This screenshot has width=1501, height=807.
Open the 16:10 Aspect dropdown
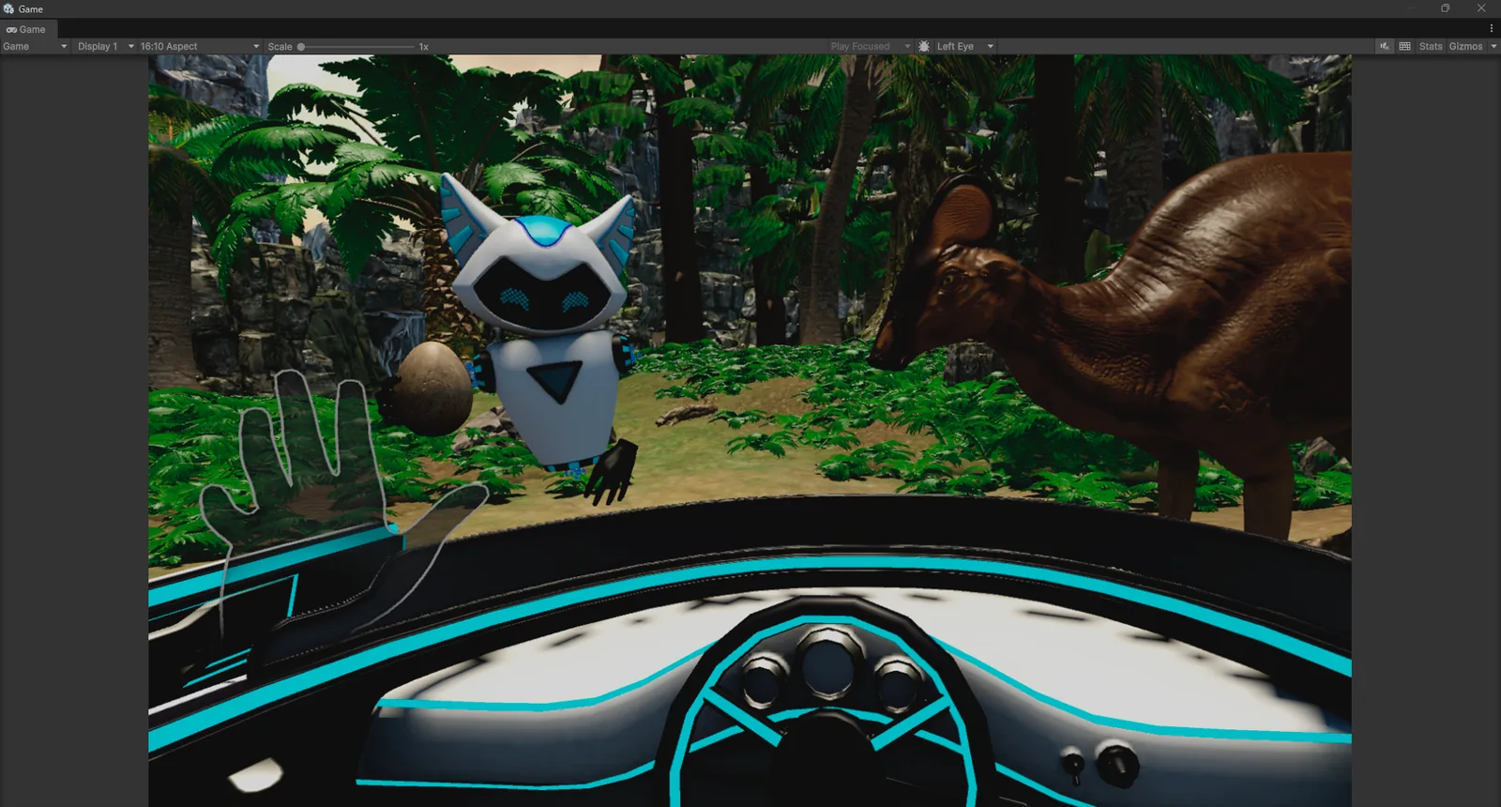pyautogui.click(x=200, y=46)
